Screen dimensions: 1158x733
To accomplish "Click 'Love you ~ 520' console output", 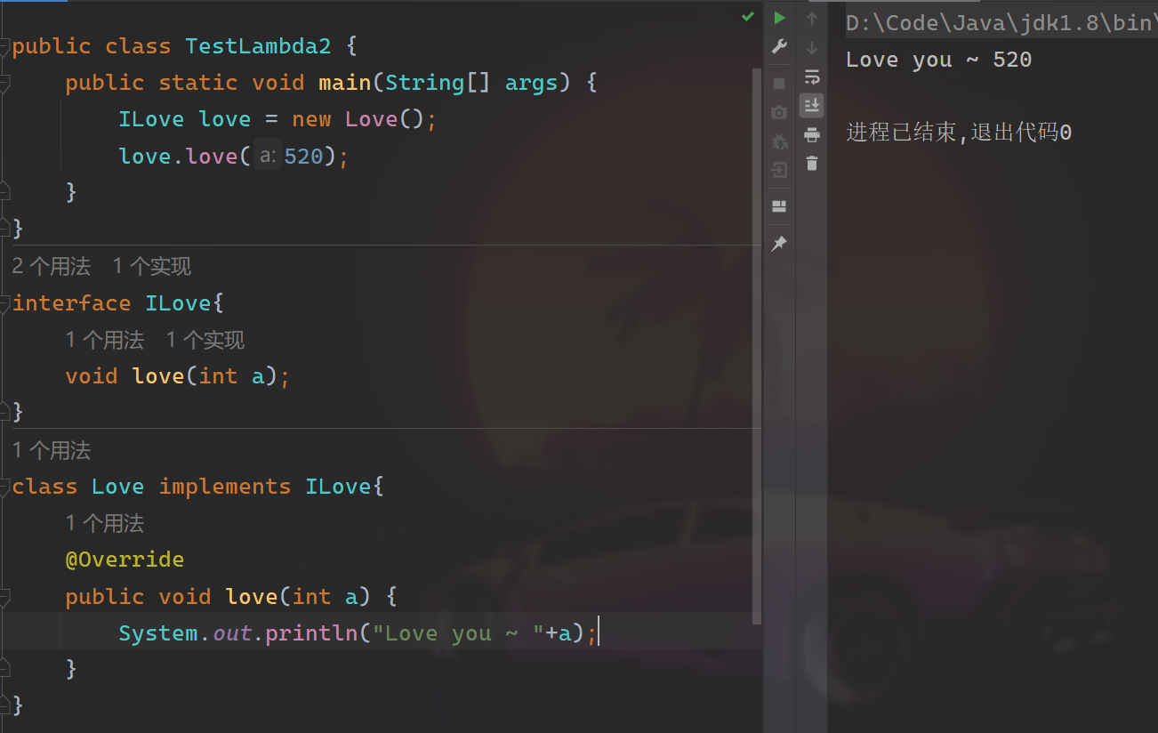I will coord(938,60).
